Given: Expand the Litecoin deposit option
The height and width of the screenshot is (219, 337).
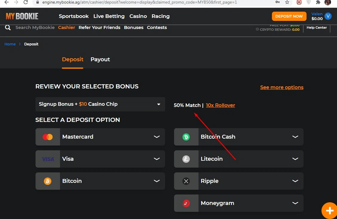Looking at the screenshot, I should point(239,159).
